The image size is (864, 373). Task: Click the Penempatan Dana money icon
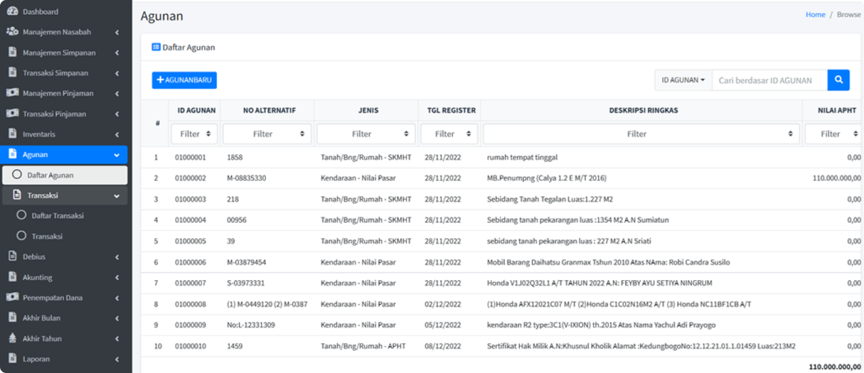click(12, 298)
